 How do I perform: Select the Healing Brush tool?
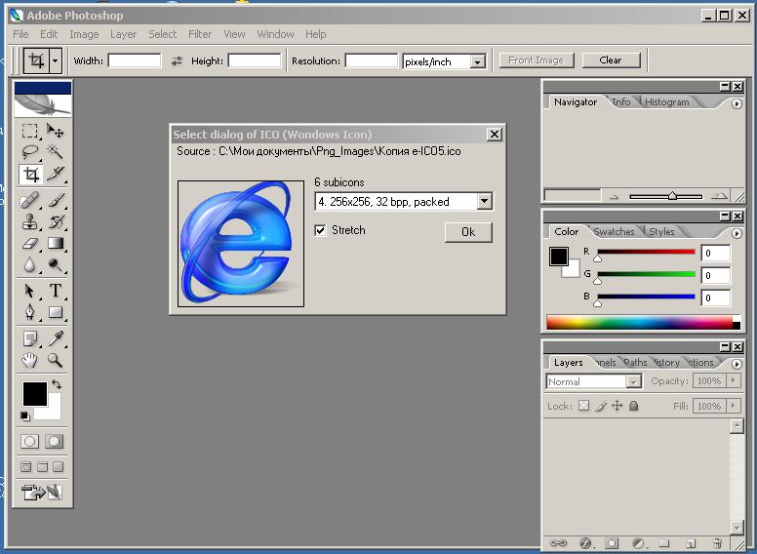pos(30,200)
